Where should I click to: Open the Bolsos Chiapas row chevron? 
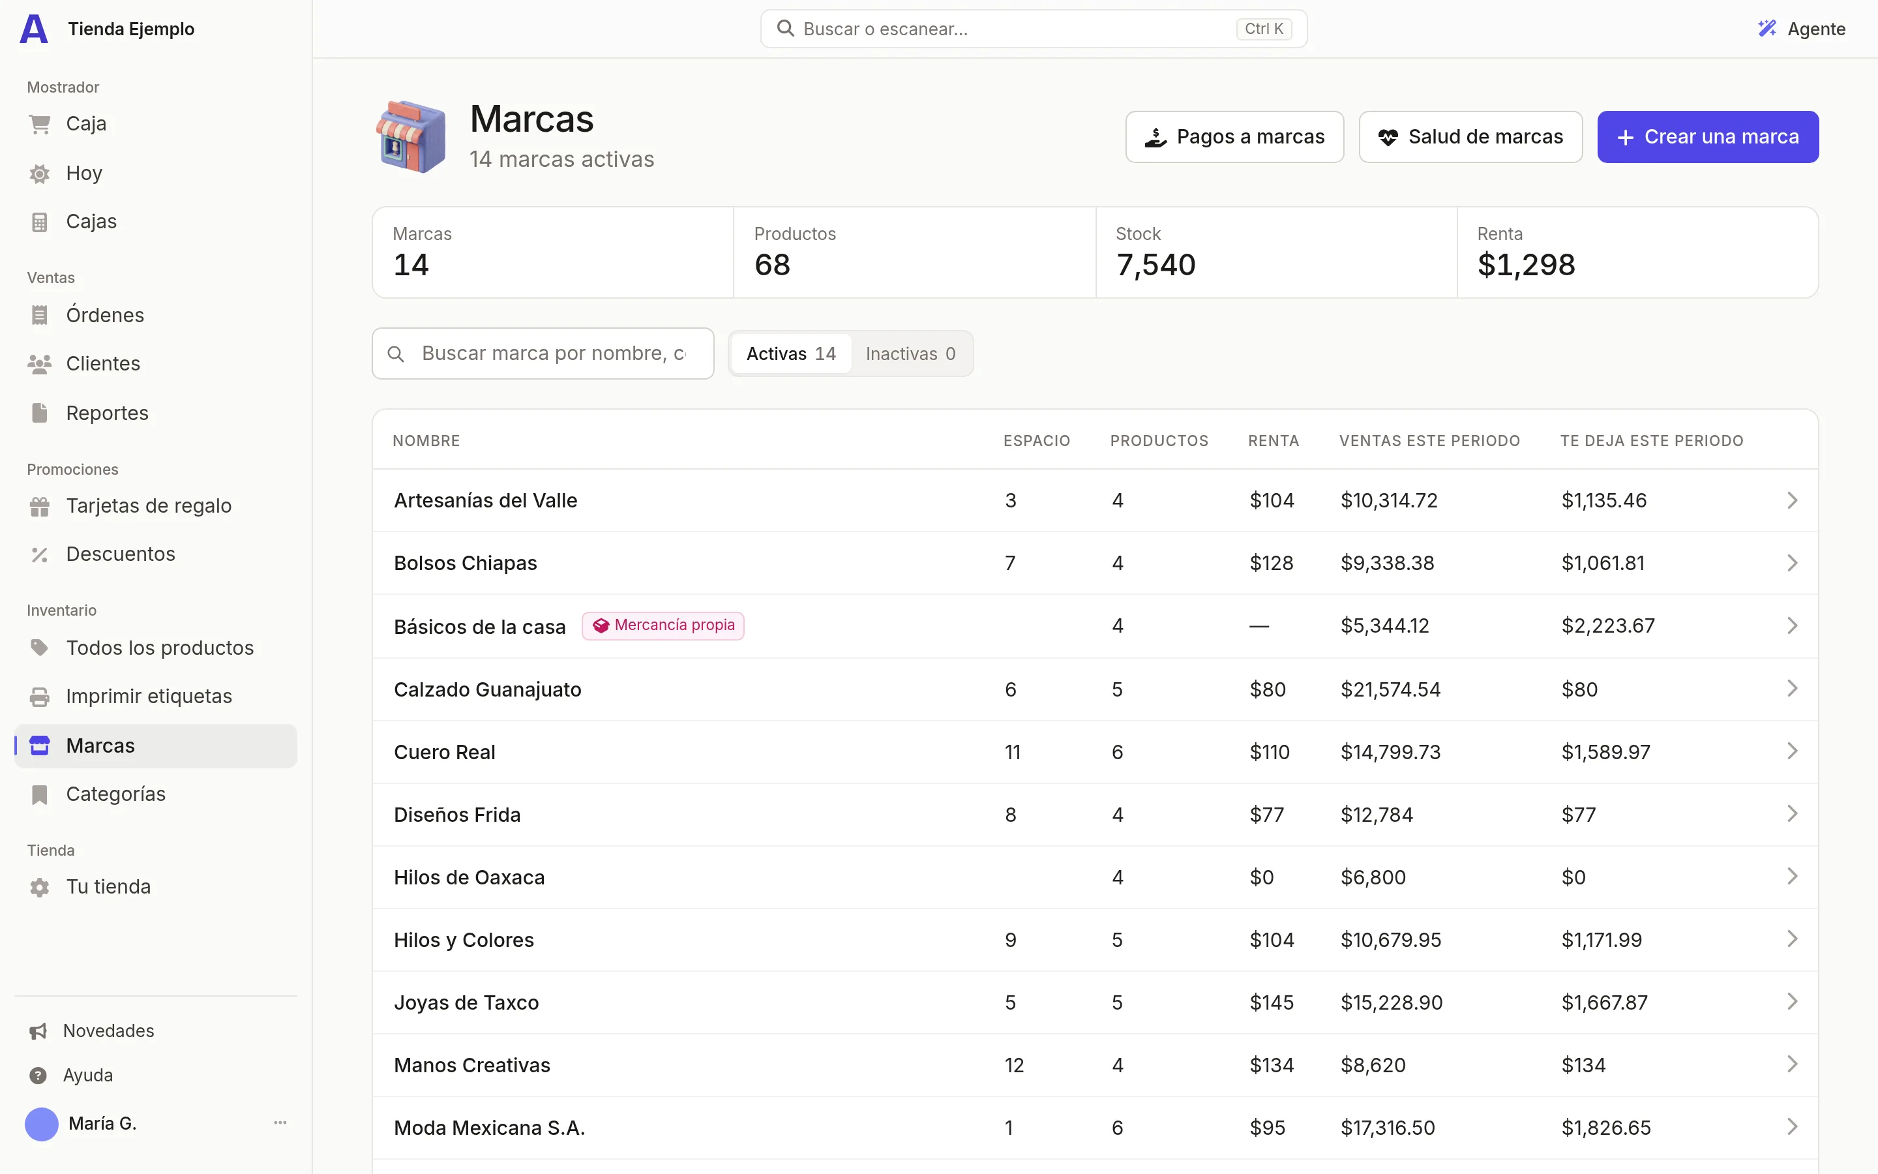(x=1792, y=563)
